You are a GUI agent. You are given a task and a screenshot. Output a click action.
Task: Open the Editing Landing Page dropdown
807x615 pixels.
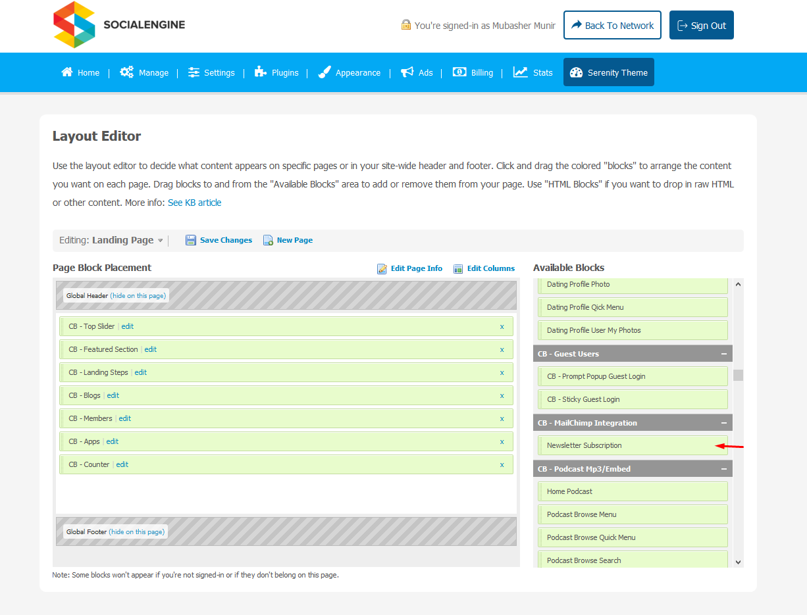pos(160,241)
